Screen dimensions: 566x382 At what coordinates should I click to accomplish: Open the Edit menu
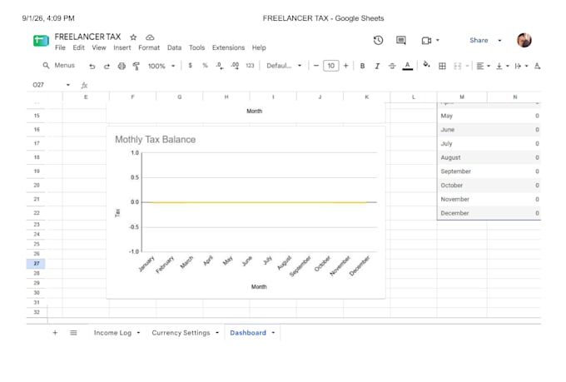tap(78, 47)
